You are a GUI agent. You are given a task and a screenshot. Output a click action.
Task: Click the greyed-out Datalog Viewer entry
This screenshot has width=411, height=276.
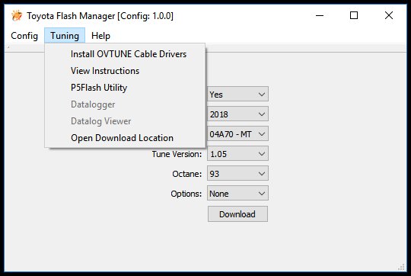(x=126, y=121)
